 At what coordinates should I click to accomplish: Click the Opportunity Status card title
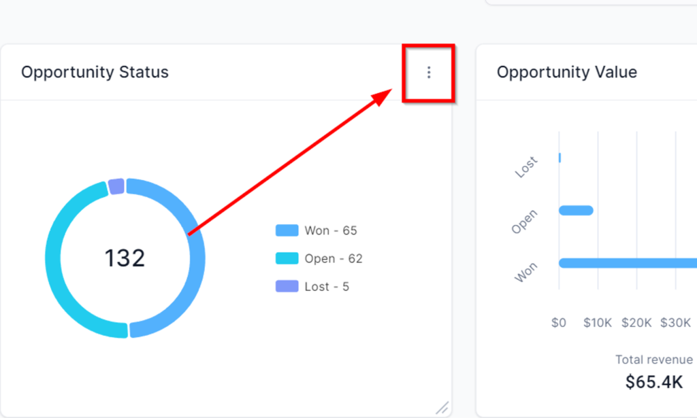point(95,72)
